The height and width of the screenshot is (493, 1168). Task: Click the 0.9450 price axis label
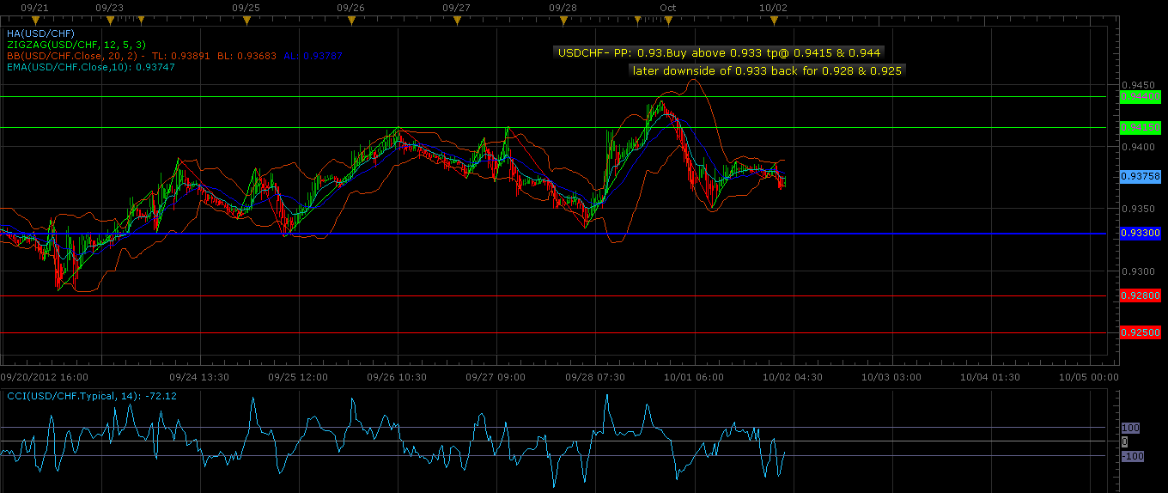pyautogui.click(x=1139, y=85)
